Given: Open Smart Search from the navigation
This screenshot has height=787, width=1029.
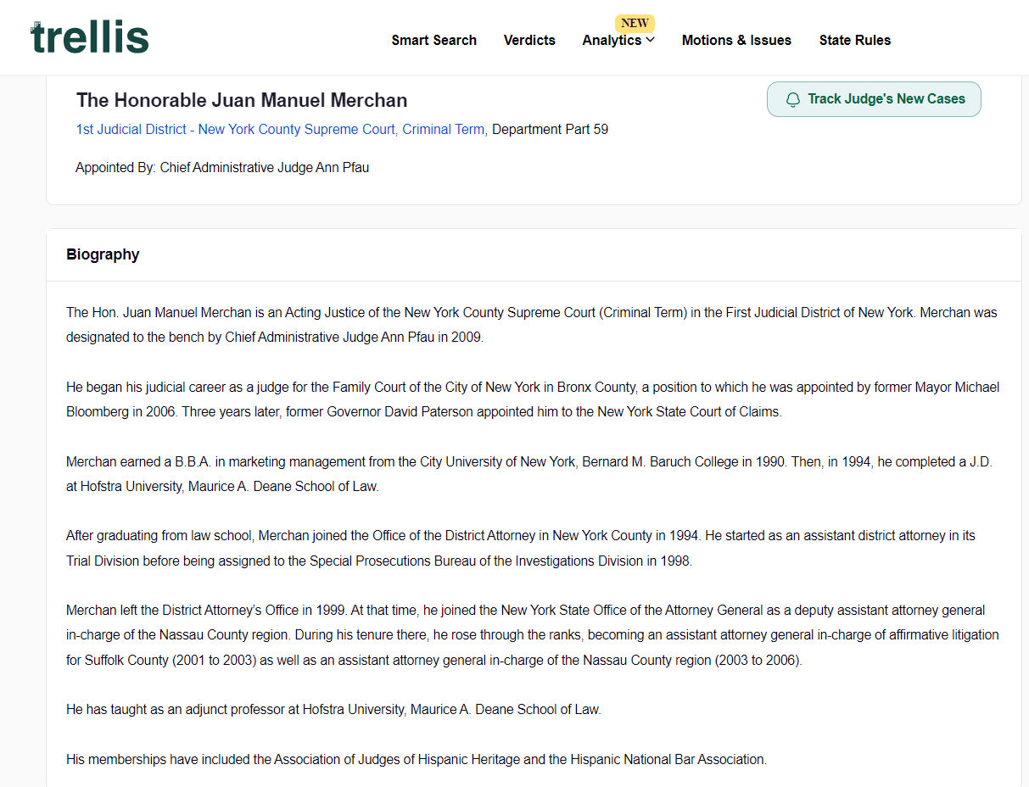Looking at the screenshot, I should click(x=433, y=40).
